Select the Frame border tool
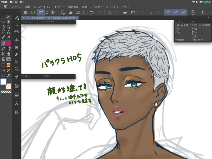The width and height of the screenshot is (212, 159). [3, 70]
